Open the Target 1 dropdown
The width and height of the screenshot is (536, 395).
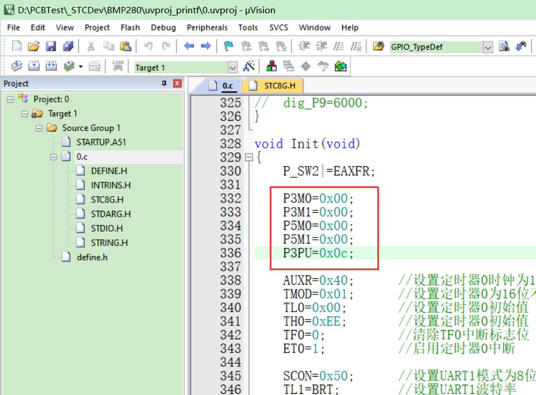pyautogui.click(x=232, y=67)
